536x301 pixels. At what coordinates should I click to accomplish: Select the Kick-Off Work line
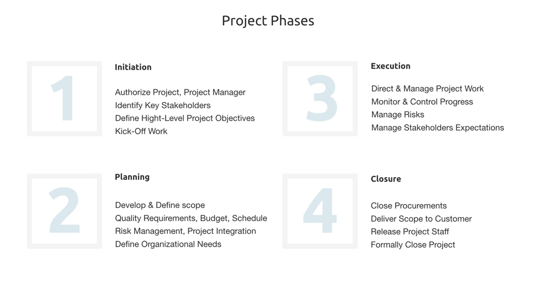click(141, 131)
